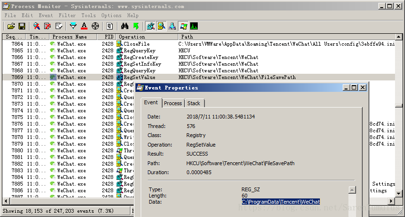Open the Filter funnel icon

click(x=73, y=26)
